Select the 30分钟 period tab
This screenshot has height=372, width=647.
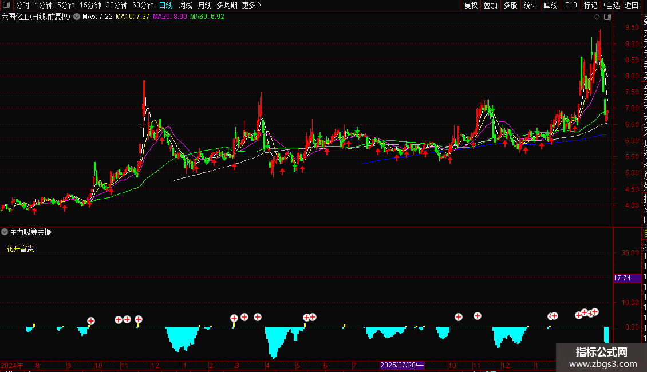[x=117, y=5]
